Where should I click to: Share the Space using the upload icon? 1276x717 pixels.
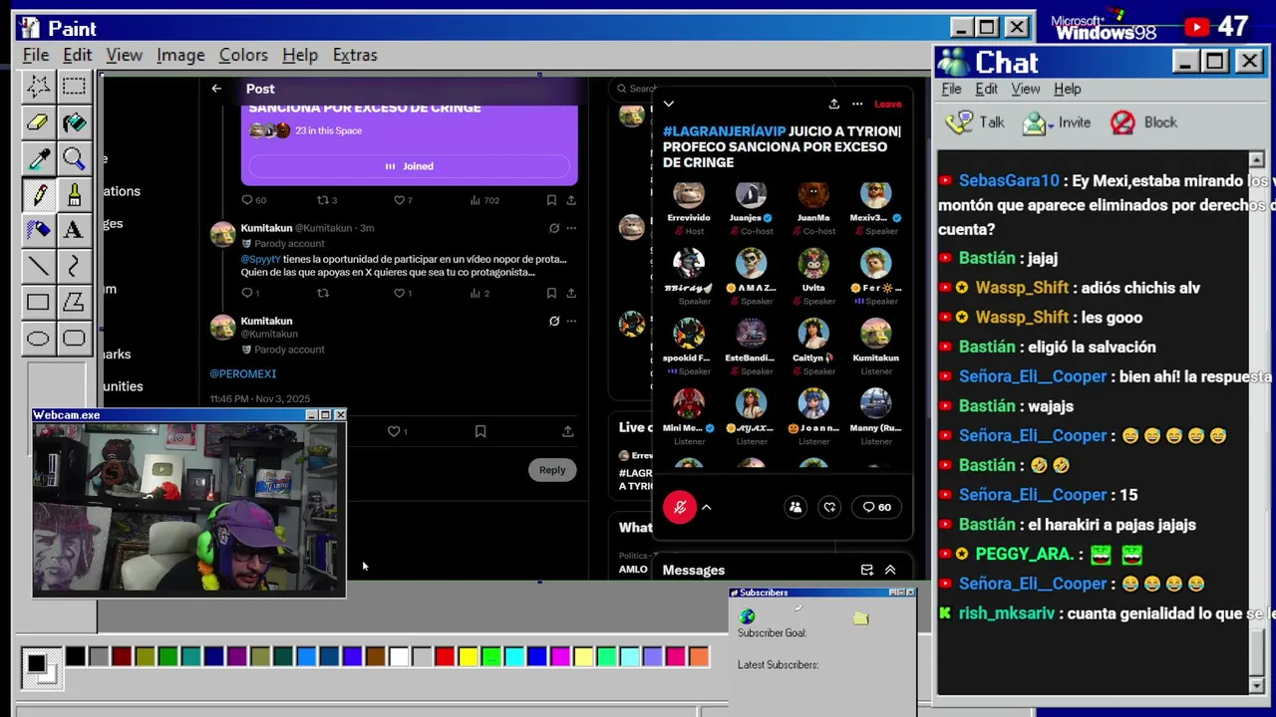tap(833, 104)
